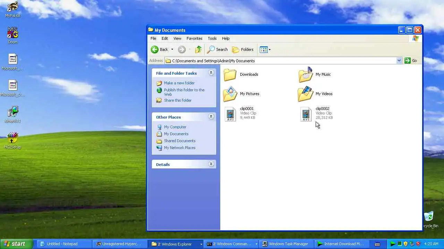Click the Go button
This screenshot has width=444, height=249.
click(x=411, y=61)
